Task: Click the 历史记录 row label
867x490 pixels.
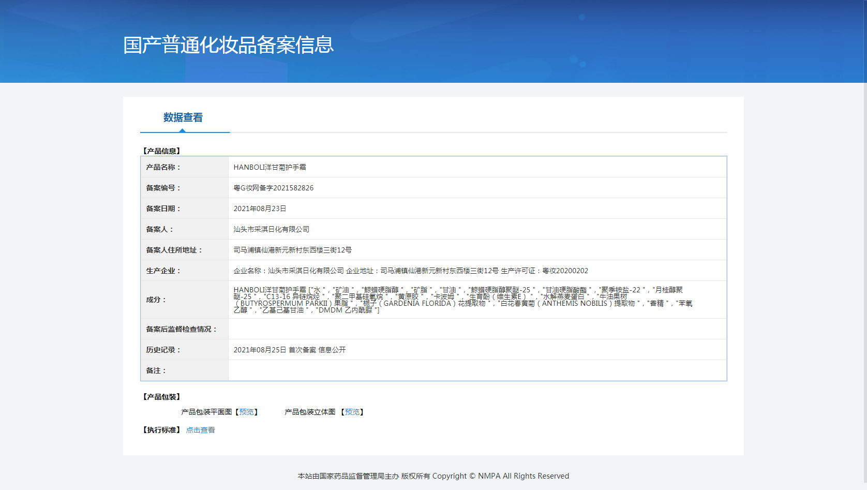Action: tap(163, 350)
